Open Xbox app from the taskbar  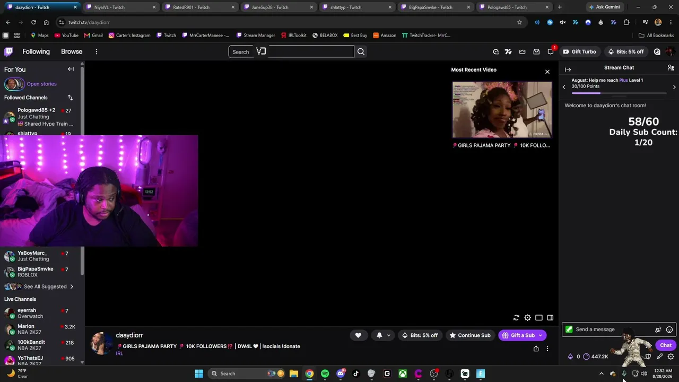(403, 374)
